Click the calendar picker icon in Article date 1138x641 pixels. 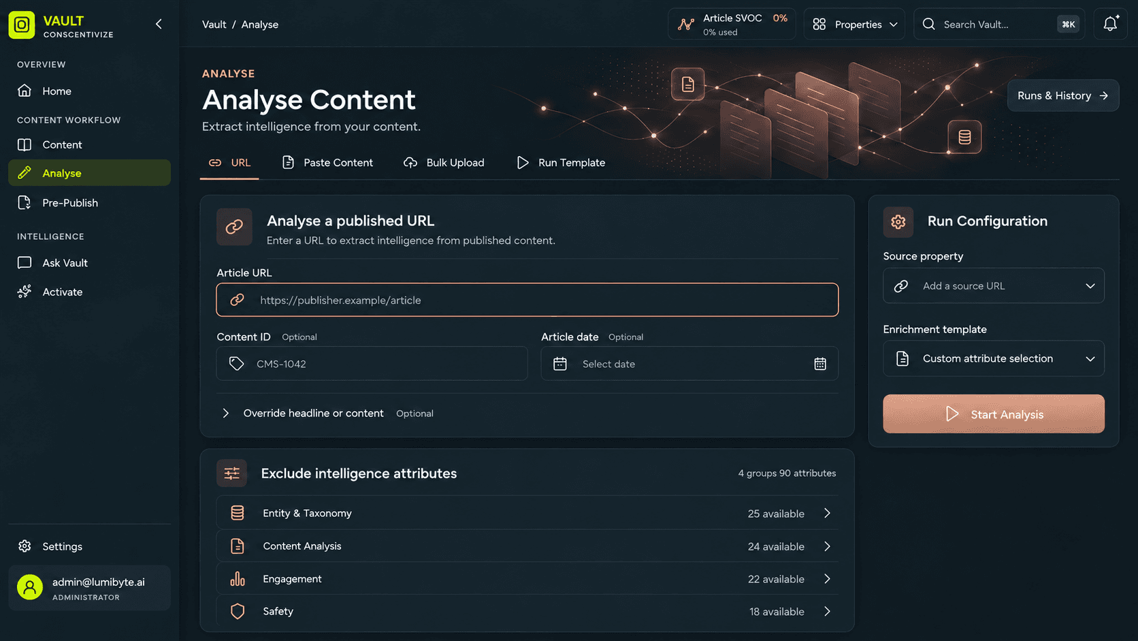(x=820, y=364)
